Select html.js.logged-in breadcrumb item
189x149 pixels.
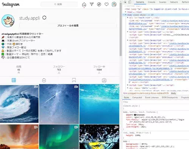point(146,93)
